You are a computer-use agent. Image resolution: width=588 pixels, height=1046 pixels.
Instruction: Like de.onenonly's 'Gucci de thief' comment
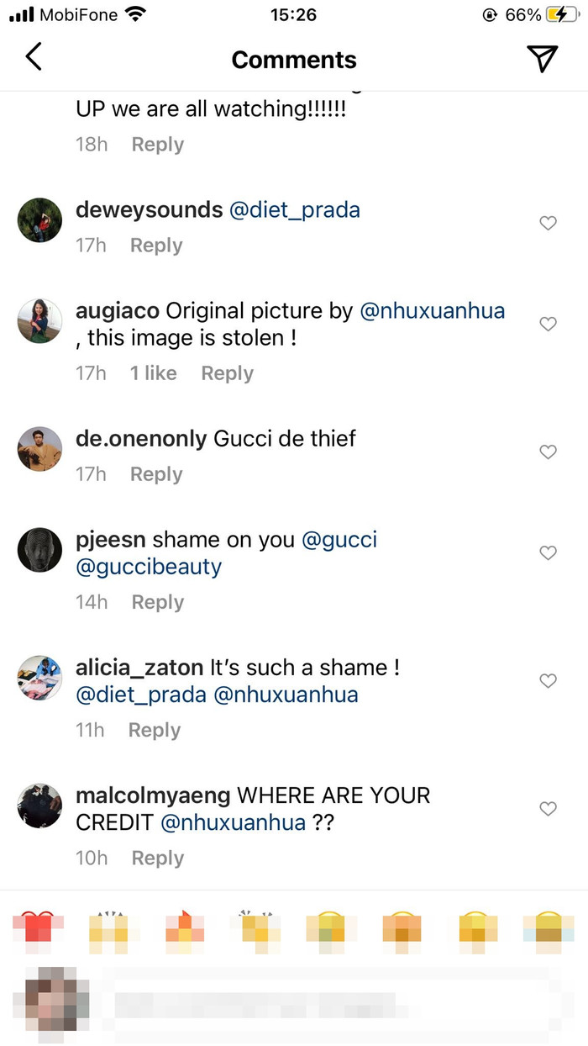[548, 452]
